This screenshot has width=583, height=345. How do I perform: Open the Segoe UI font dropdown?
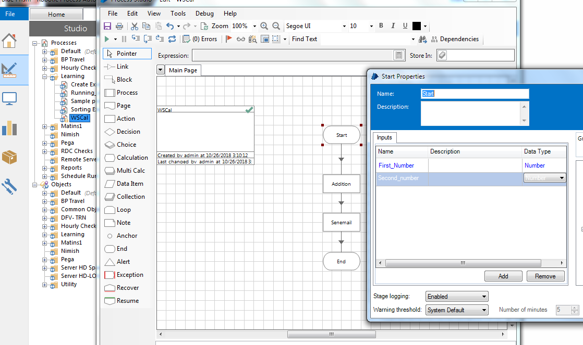coord(344,26)
